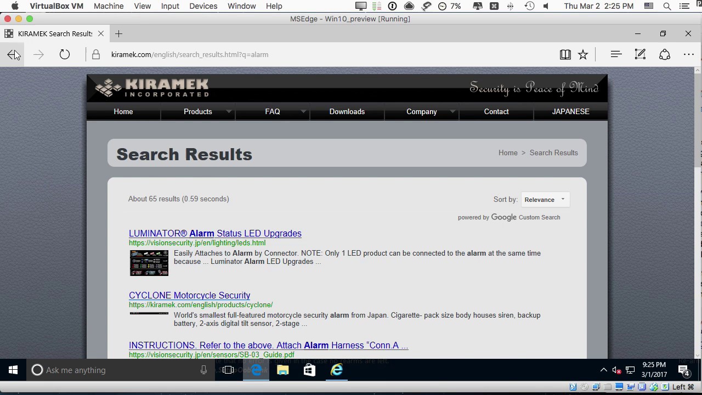Click the kiramek.com products/cyclone URL

point(201,304)
